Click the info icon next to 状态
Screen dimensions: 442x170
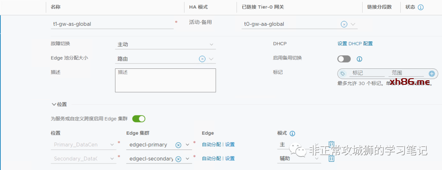(x=420, y=7)
